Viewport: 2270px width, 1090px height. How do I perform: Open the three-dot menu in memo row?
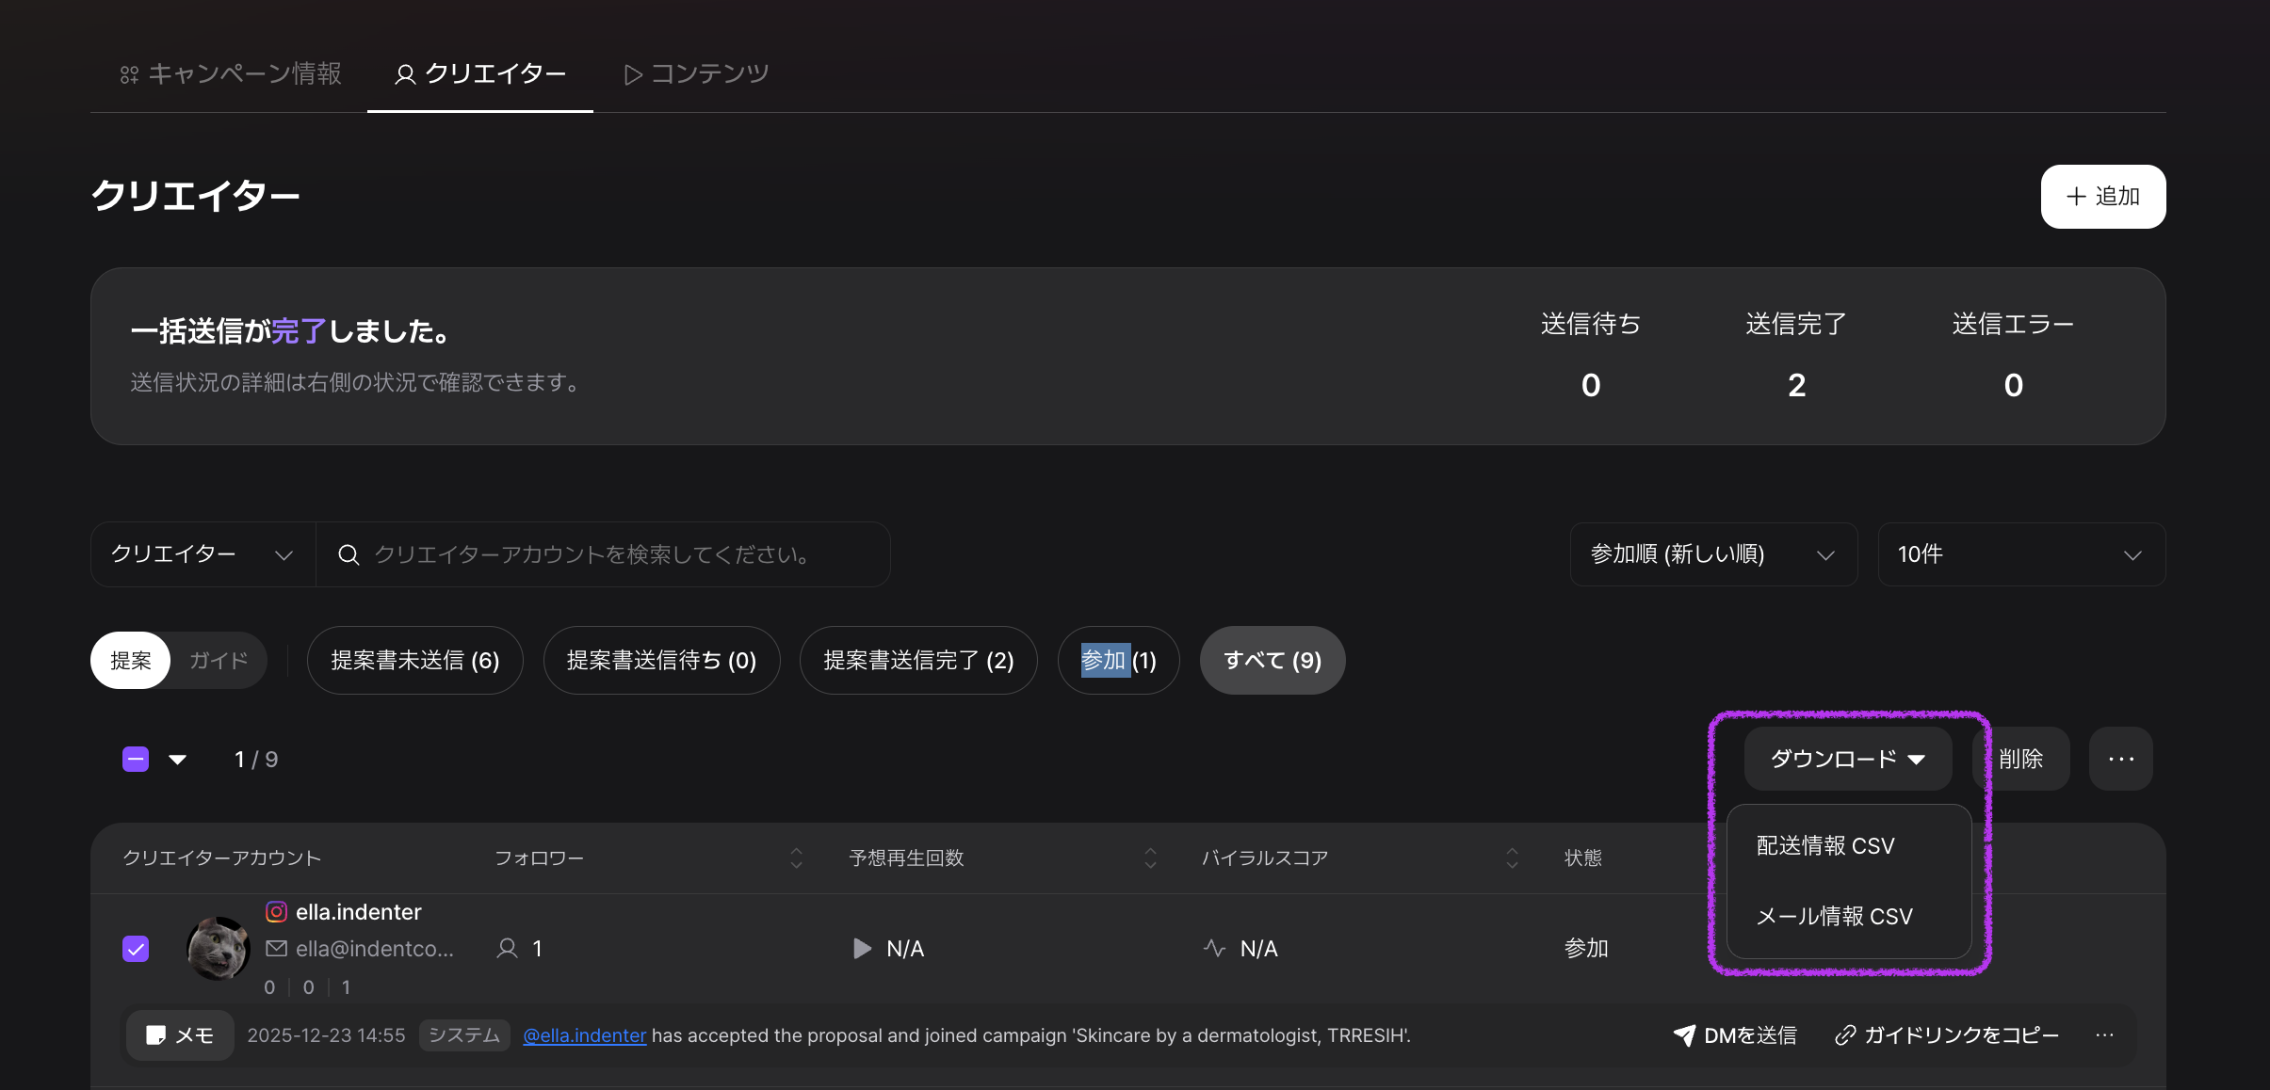pos(2105,1035)
